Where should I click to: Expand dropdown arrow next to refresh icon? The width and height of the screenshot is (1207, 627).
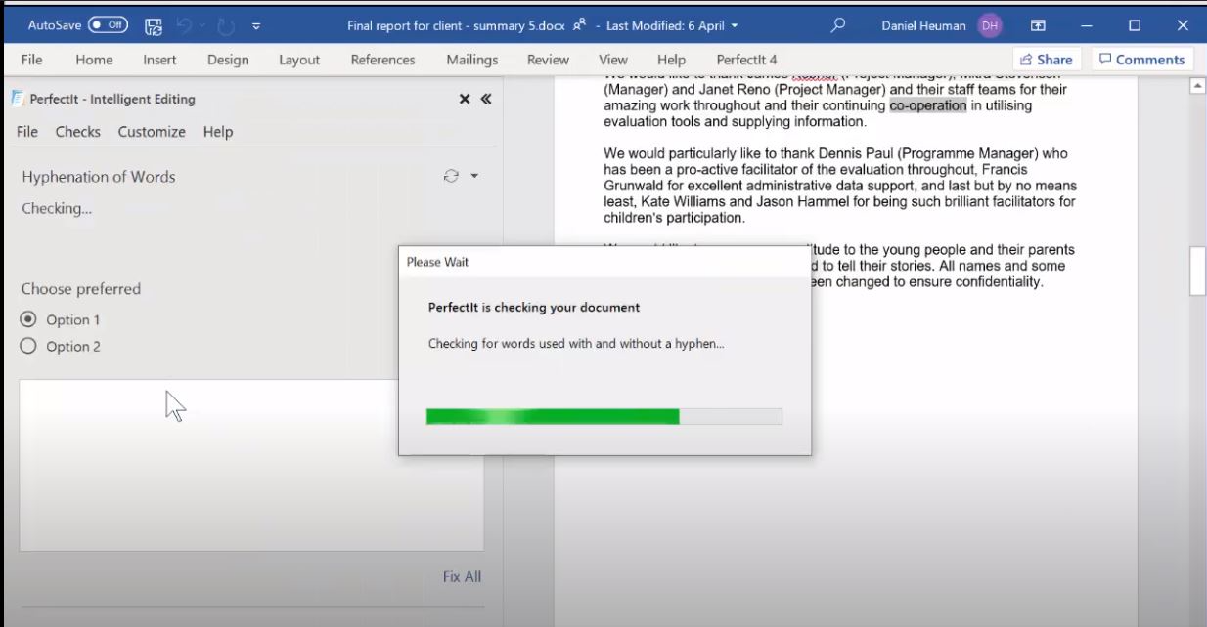pos(474,176)
